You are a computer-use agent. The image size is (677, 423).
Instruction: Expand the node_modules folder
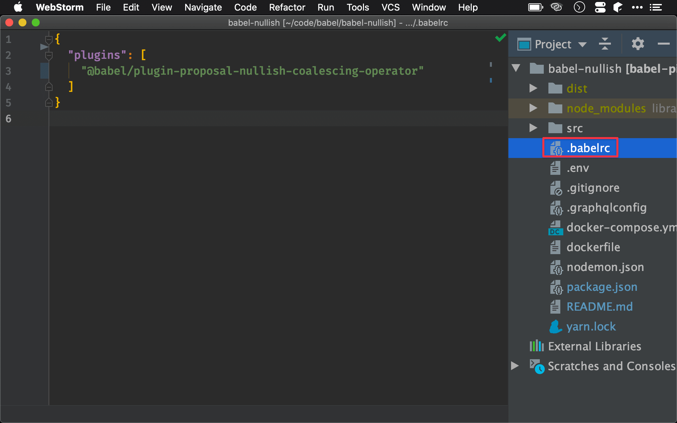tap(533, 108)
